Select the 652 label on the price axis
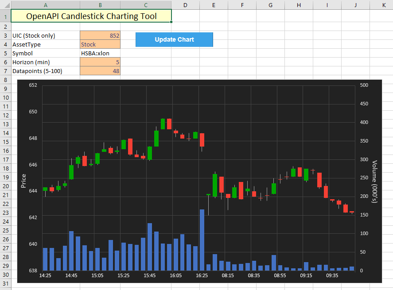The image size is (393, 290). (x=33, y=85)
